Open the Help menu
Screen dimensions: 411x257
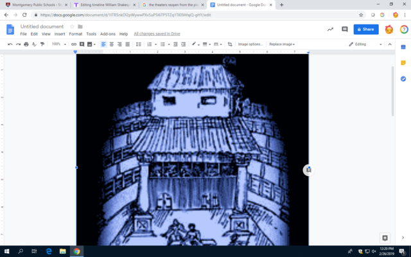[x=123, y=34]
